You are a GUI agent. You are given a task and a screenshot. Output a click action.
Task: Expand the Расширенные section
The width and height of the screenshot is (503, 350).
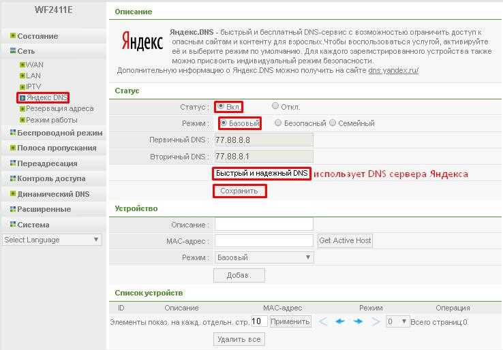click(44, 209)
